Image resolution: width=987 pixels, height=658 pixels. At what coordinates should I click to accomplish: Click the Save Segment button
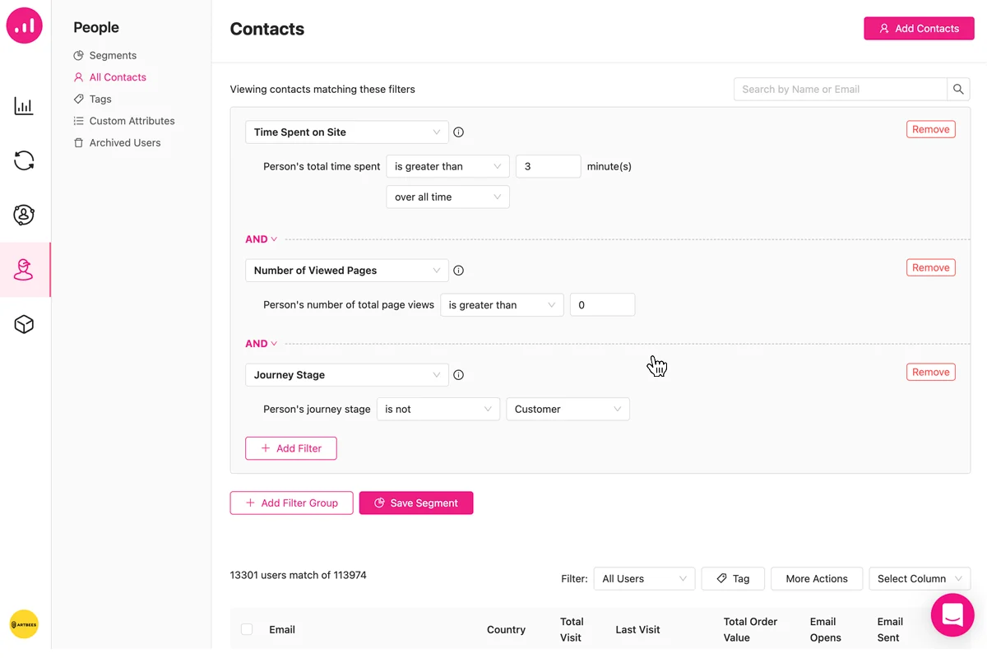point(416,503)
